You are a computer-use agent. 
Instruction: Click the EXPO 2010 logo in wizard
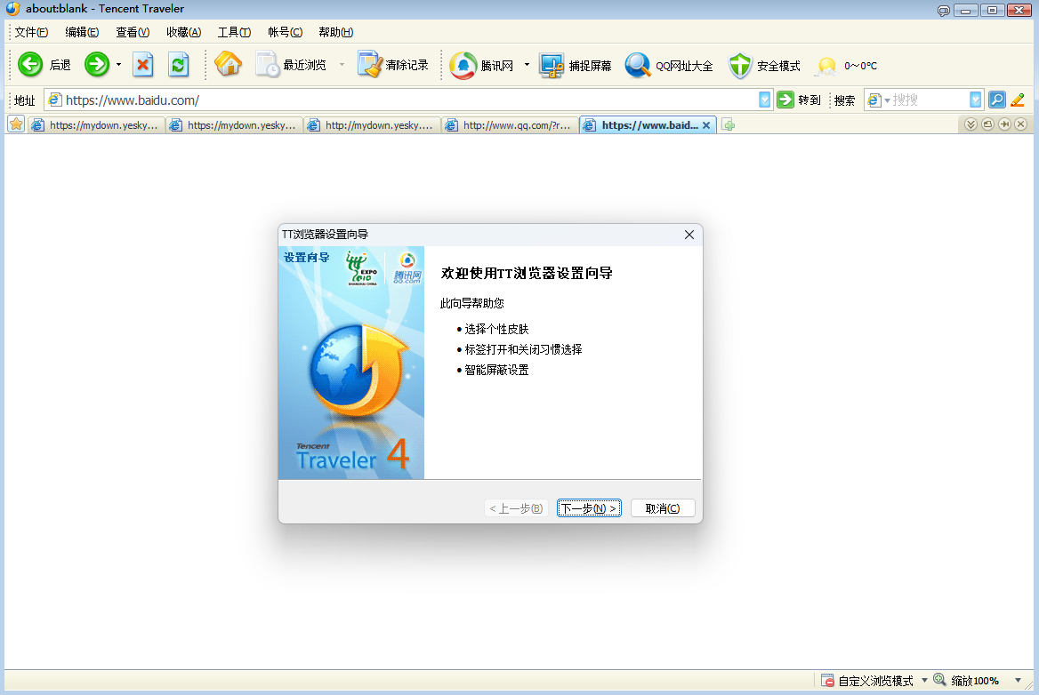click(362, 268)
